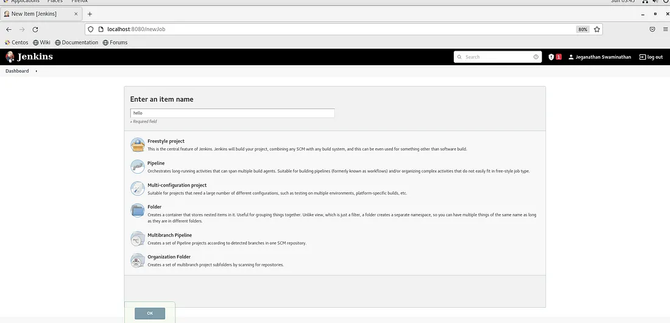Screen dimensions: 670x323
Task: Select the Freestyle project icon
Action: [x=138, y=145]
